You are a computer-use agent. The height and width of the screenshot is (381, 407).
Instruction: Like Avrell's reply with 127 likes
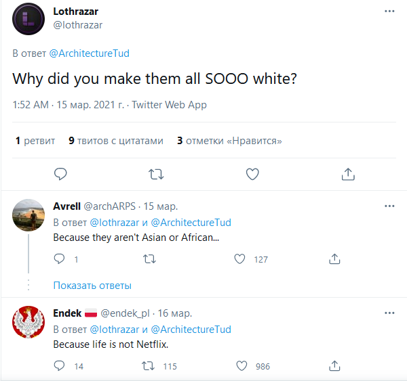tap(239, 259)
